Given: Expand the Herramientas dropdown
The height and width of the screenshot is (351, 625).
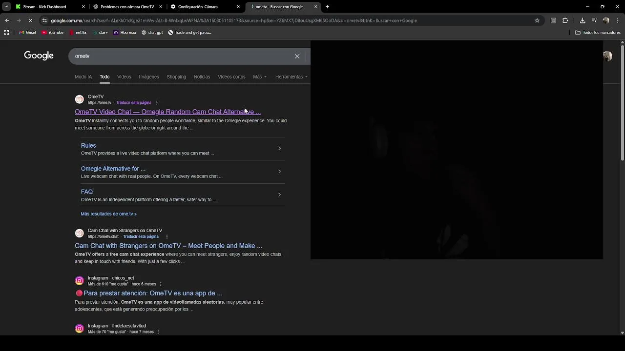Looking at the screenshot, I should 292,77.
